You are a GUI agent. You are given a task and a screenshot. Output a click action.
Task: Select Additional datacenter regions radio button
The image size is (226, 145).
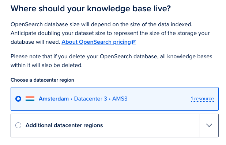[x=18, y=125]
